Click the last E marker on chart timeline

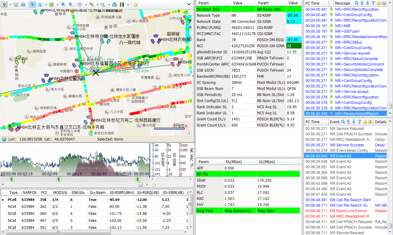138,179
